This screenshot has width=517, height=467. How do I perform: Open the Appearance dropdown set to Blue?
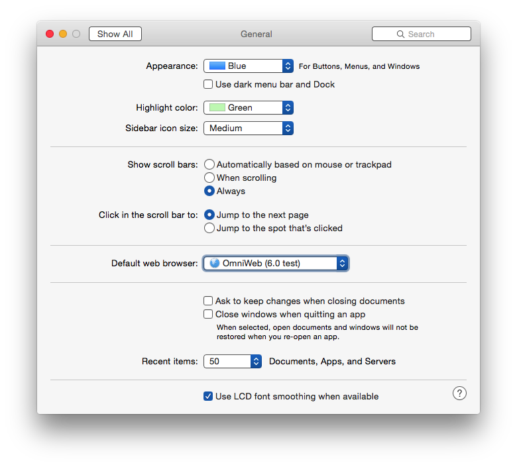coord(249,66)
